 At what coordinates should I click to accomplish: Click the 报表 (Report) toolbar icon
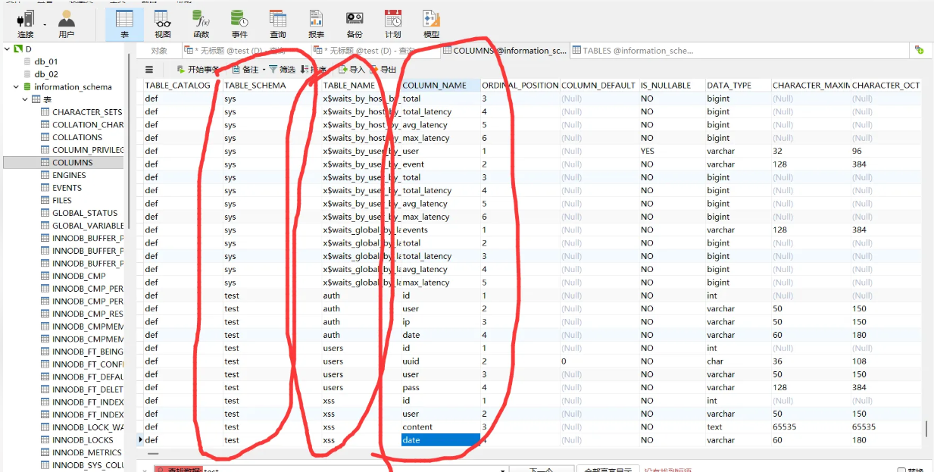pos(316,23)
